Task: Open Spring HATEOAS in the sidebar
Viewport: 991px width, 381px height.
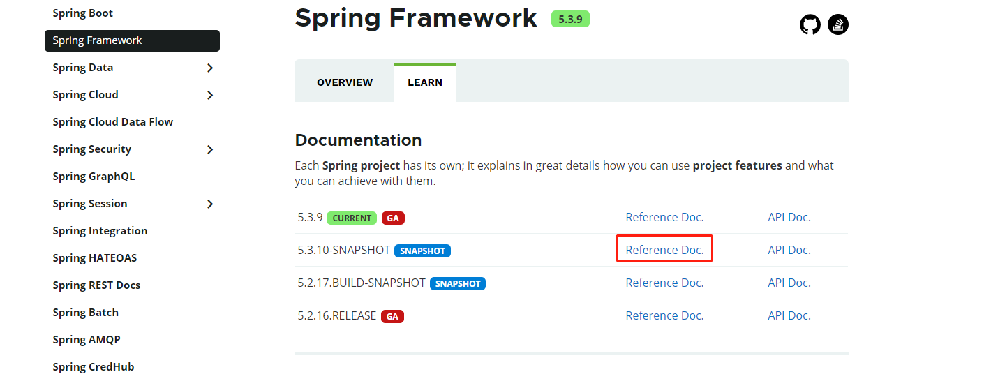Action: (x=94, y=258)
